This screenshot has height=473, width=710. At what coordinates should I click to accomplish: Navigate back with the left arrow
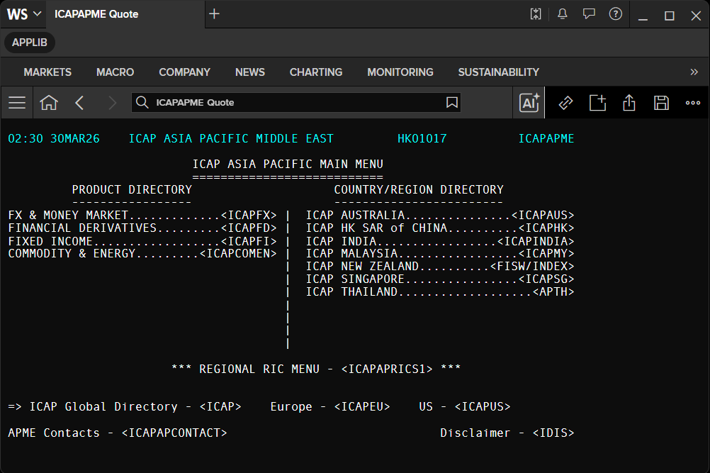point(79,102)
